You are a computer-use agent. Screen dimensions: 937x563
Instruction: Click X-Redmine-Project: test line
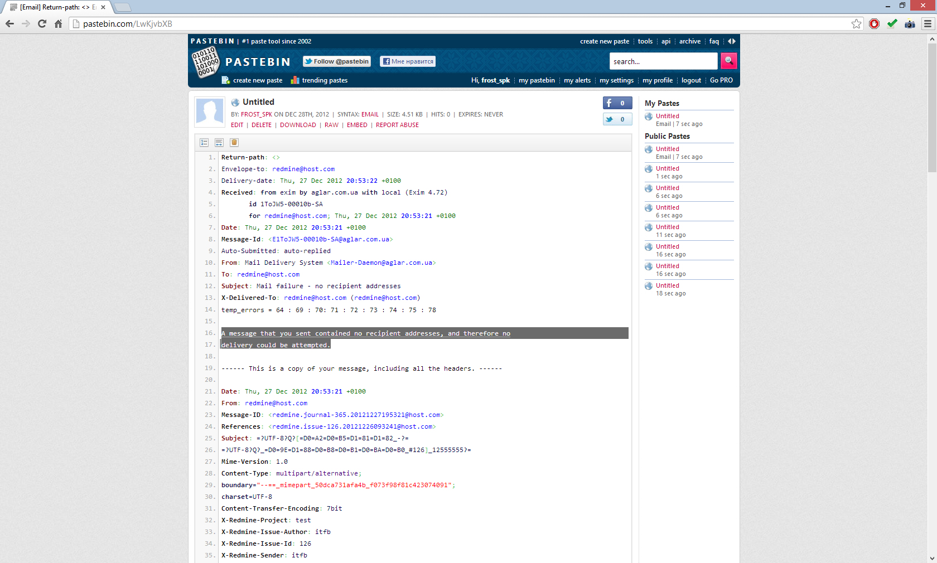[266, 520]
